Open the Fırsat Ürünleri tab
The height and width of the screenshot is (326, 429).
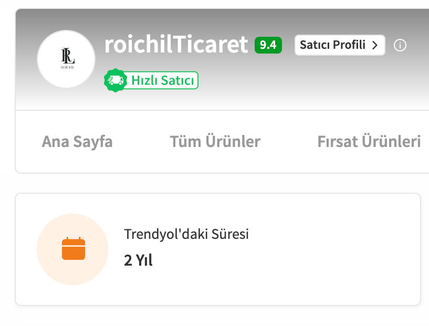tap(369, 142)
